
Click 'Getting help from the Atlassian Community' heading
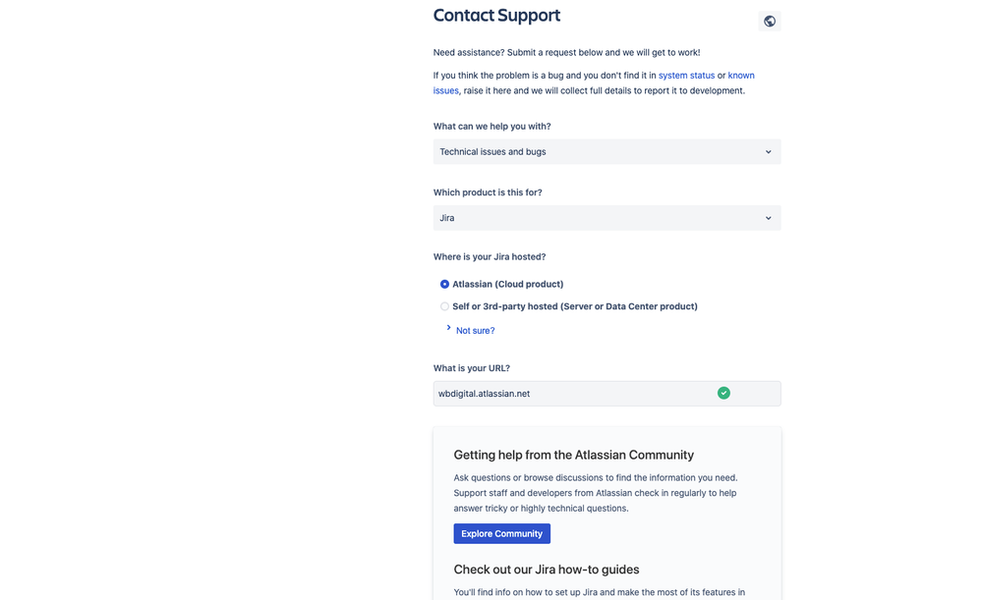point(574,455)
